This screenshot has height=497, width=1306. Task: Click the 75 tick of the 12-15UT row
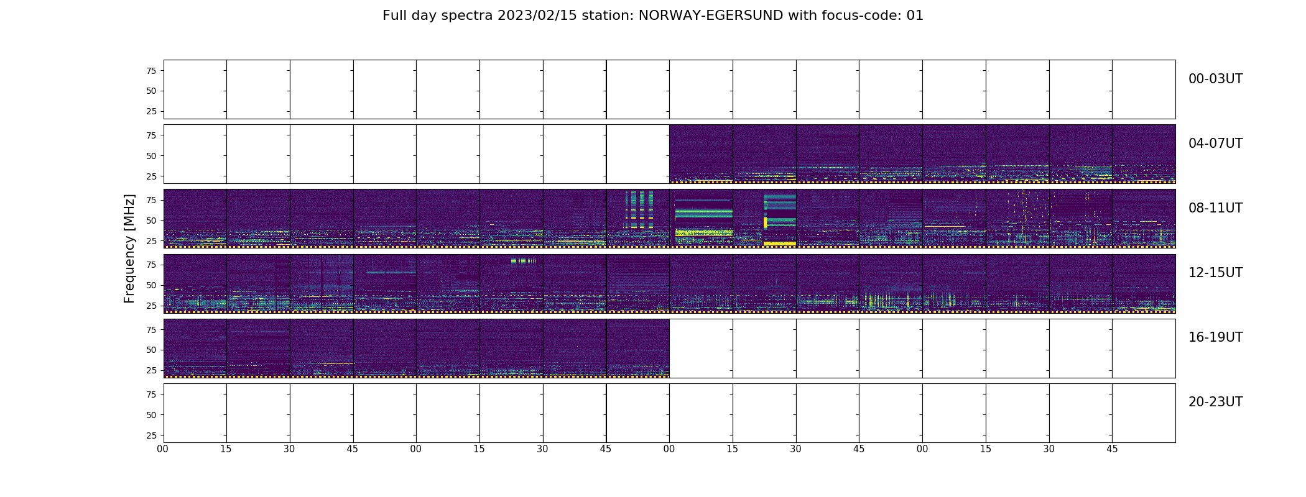pos(151,265)
